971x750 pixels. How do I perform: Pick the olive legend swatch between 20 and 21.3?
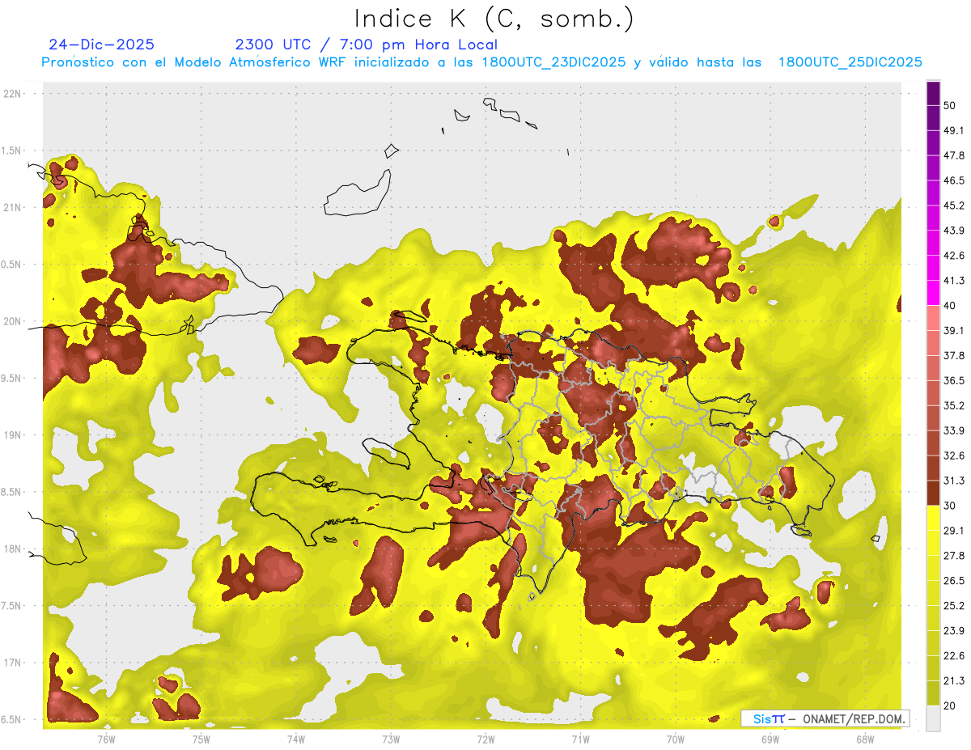(x=933, y=693)
